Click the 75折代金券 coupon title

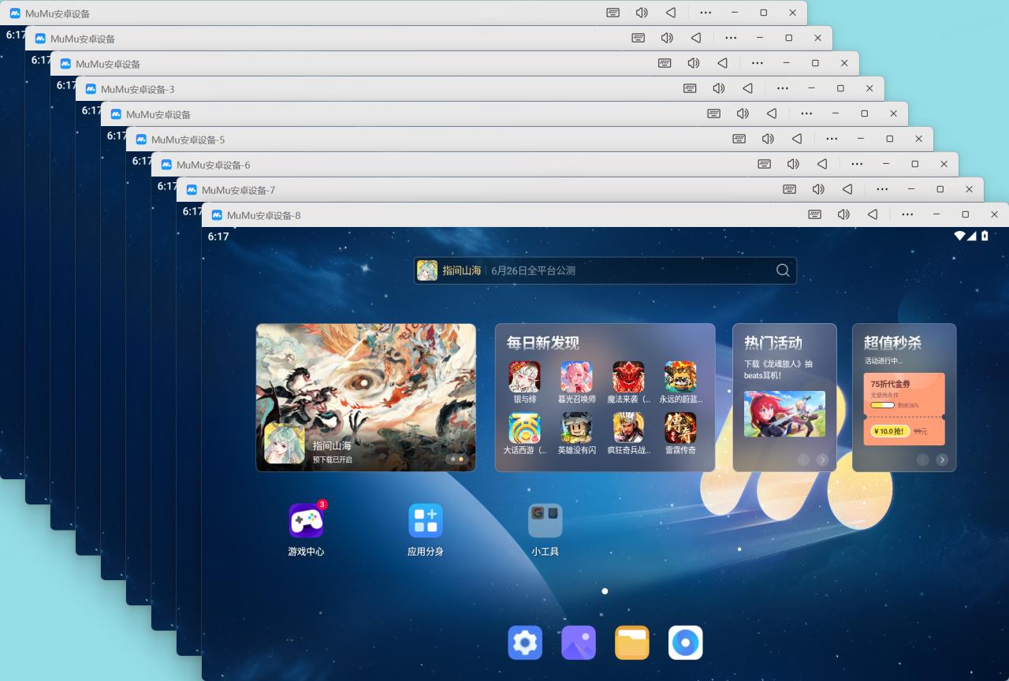pos(891,384)
